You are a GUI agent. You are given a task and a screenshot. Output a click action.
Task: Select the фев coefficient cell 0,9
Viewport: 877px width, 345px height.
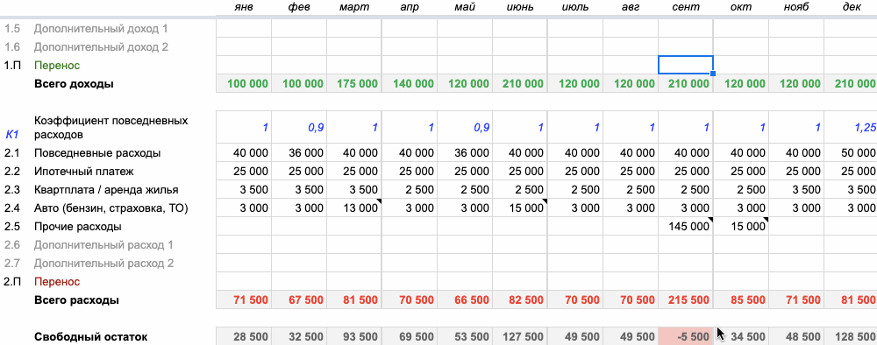(299, 127)
